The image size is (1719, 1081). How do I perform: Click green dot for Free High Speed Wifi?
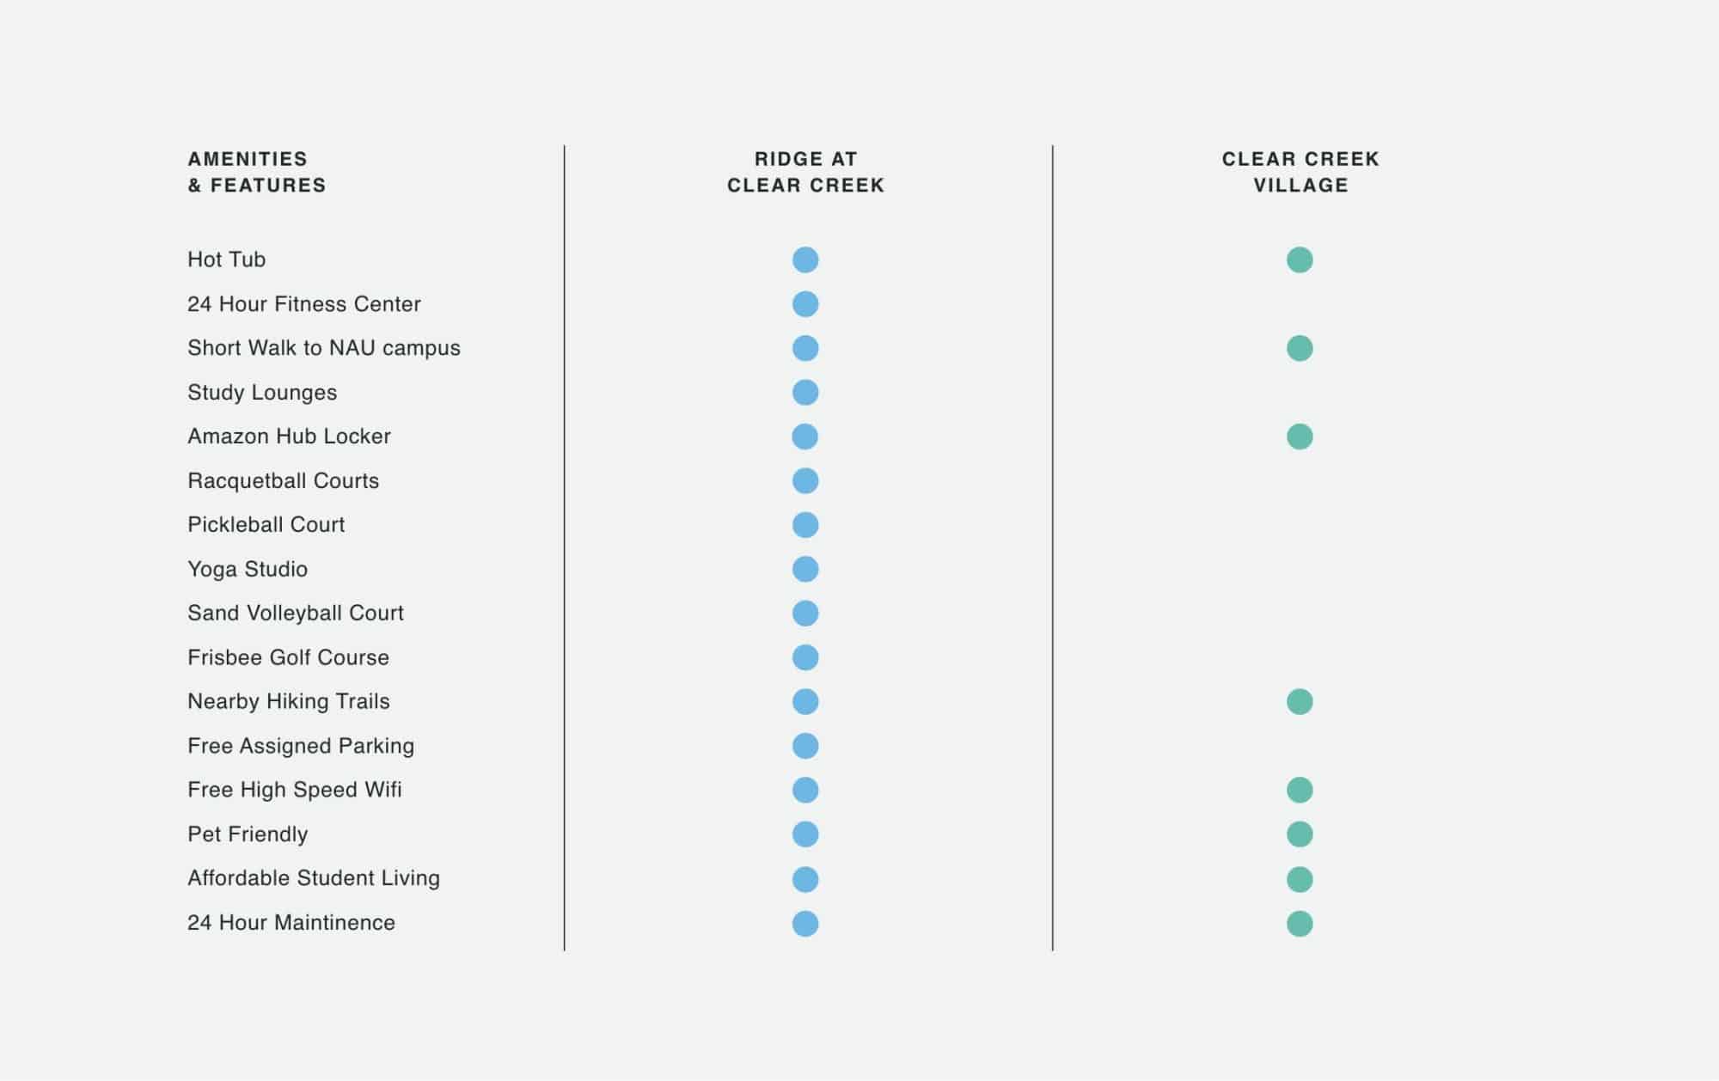tap(1300, 790)
